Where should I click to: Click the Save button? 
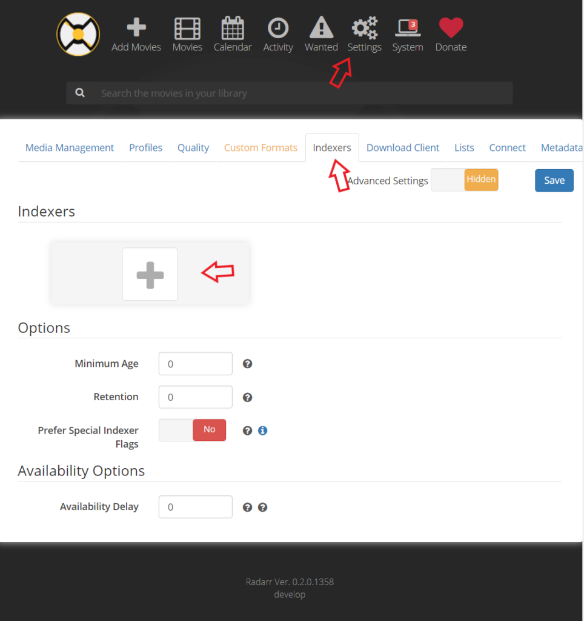coord(554,180)
